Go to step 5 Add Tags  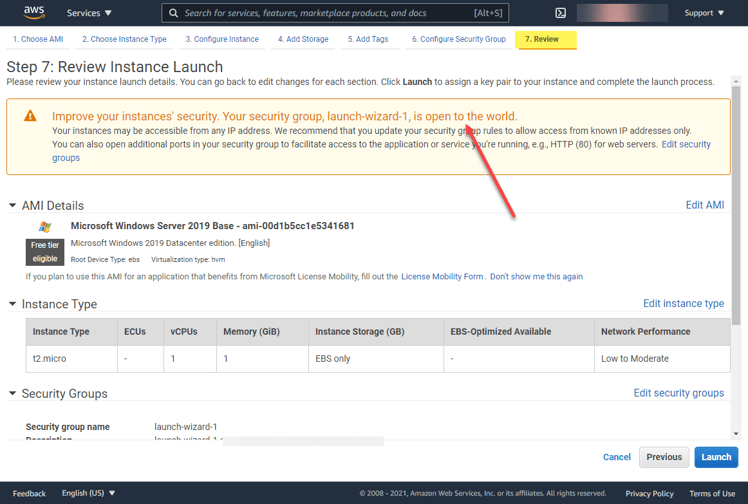tap(368, 39)
